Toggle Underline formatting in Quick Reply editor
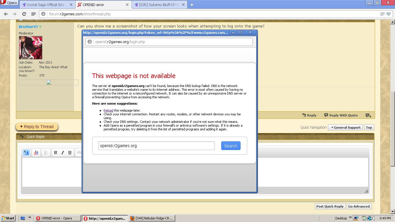The width and height of the screenshot is (395, 222). pyautogui.click(x=70, y=153)
